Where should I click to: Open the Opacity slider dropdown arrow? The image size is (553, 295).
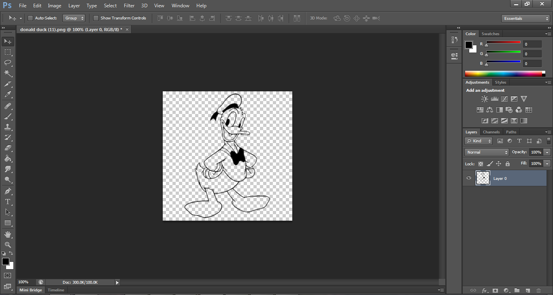point(547,152)
